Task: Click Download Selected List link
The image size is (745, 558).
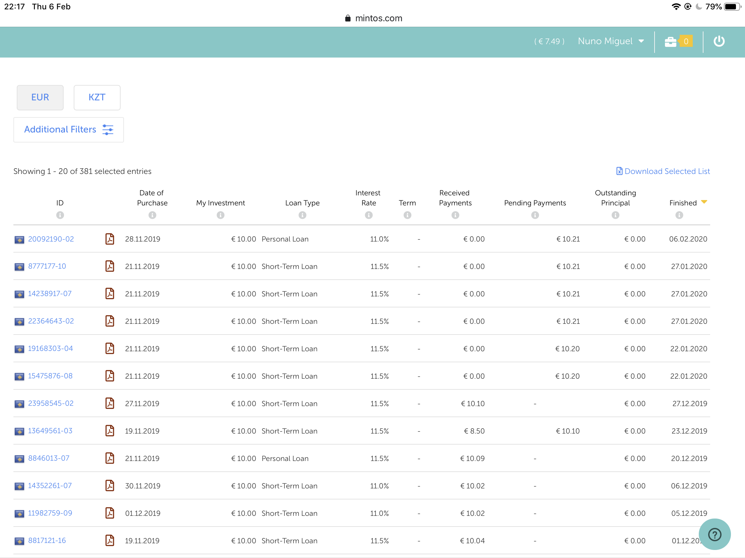Action: pyautogui.click(x=663, y=171)
